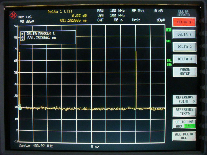Click the DELTA MARKER menu title
Screen dimensions: 207x155
pyautogui.click(x=183, y=13)
